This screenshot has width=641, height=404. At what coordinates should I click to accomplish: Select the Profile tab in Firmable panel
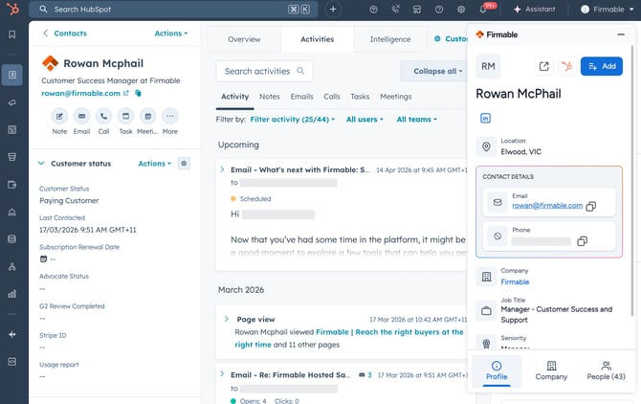pos(497,370)
